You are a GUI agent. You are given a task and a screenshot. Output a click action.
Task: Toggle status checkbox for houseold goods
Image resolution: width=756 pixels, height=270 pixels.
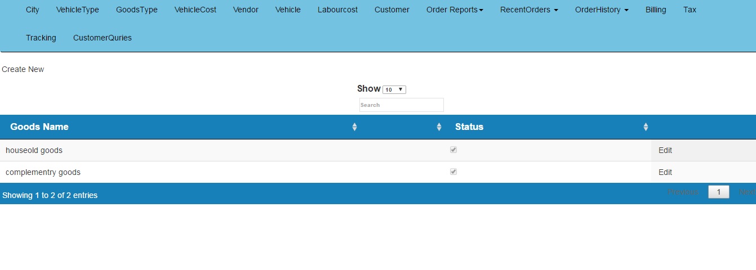[x=453, y=150]
